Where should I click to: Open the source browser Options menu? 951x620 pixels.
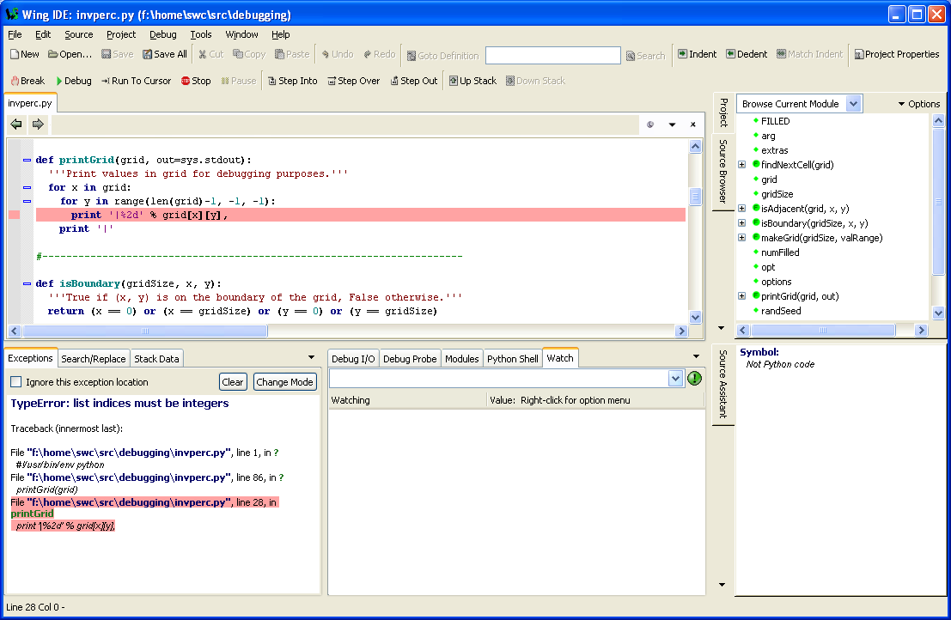[x=919, y=104]
